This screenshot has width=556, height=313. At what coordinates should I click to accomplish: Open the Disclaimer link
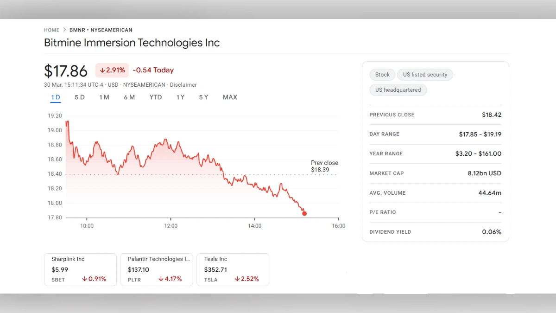tap(183, 85)
